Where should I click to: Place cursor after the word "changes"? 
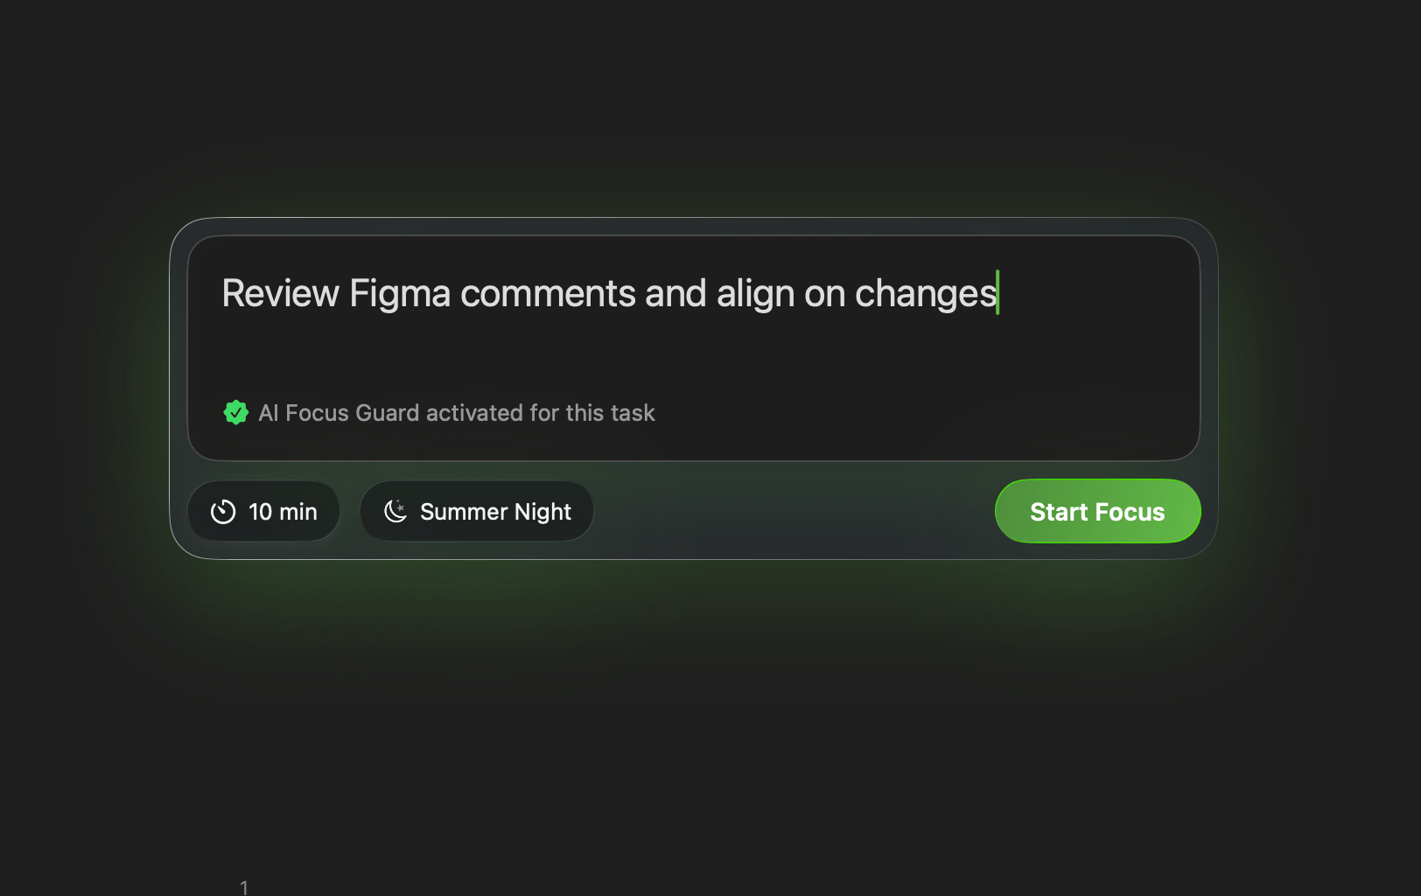pyautogui.click(x=997, y=294)
